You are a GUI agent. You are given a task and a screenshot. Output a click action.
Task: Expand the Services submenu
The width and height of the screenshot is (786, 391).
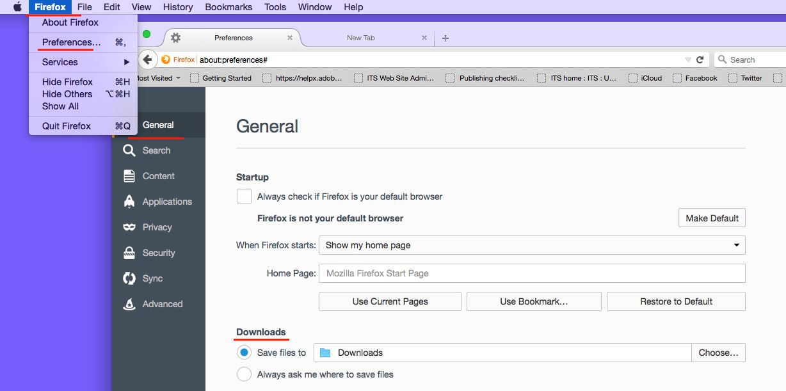point(83,62)
